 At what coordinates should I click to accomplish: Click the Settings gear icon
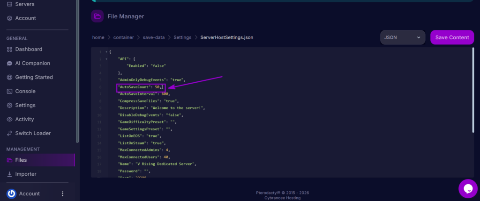9,105
